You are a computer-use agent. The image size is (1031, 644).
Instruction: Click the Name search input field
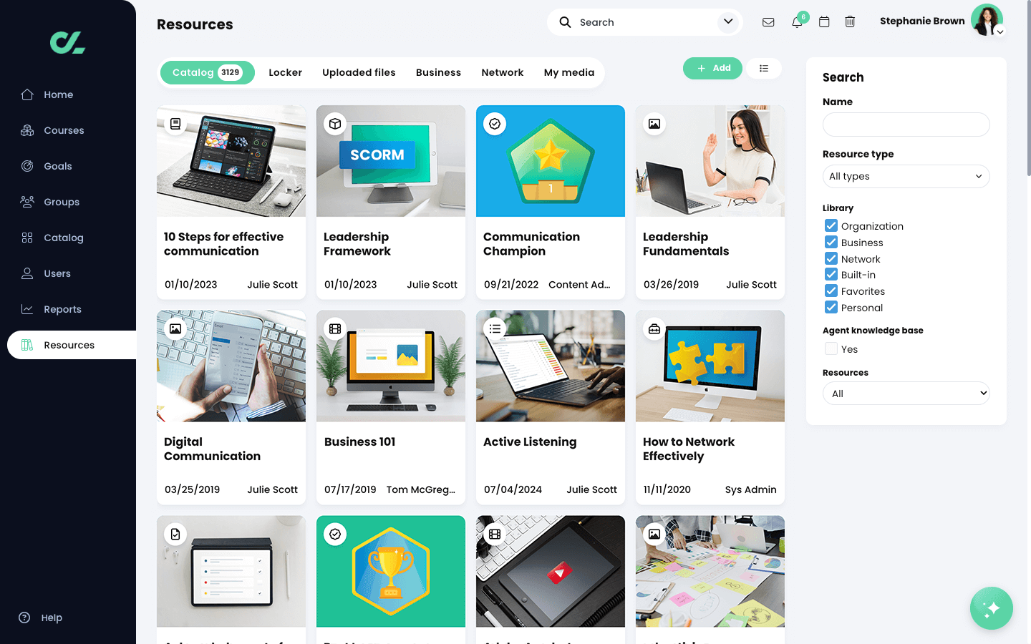[x=906, y=125]
